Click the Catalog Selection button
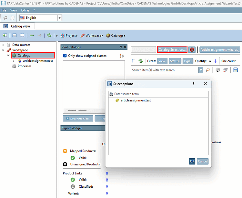Screen dimensions: 242x198 click(172, 49)
